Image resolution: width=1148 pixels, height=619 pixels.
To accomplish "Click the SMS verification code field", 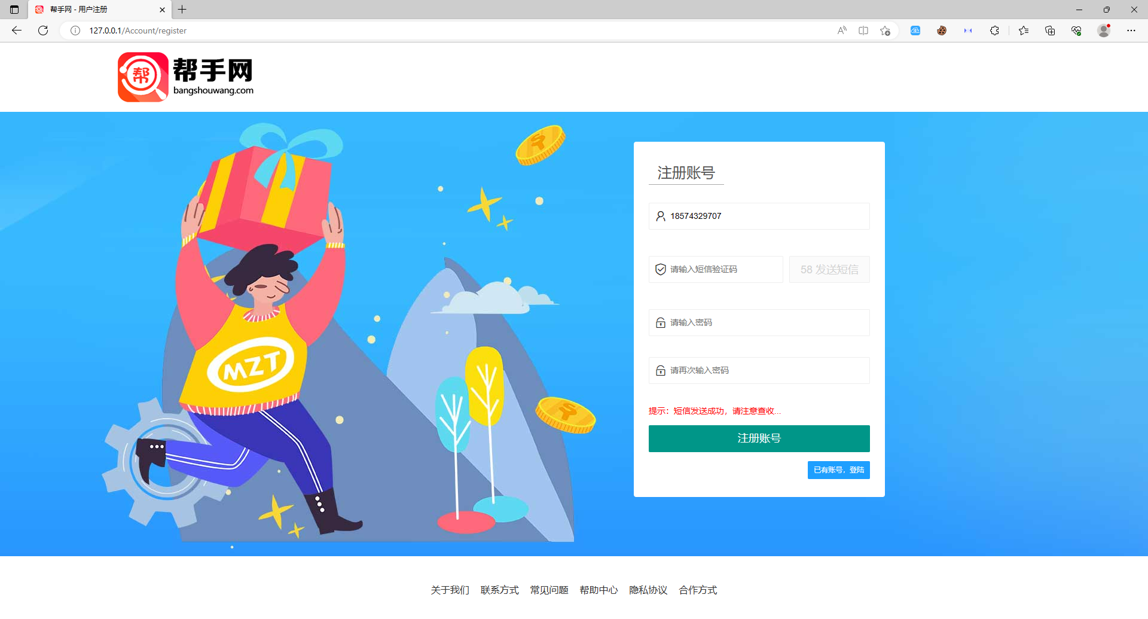I will tap(716, 270).
